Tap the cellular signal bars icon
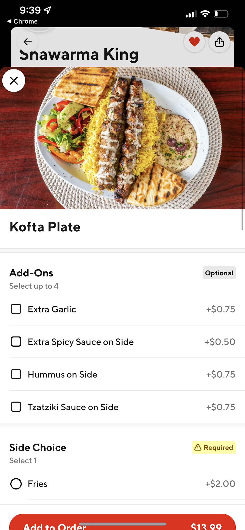 click(191, 14)
